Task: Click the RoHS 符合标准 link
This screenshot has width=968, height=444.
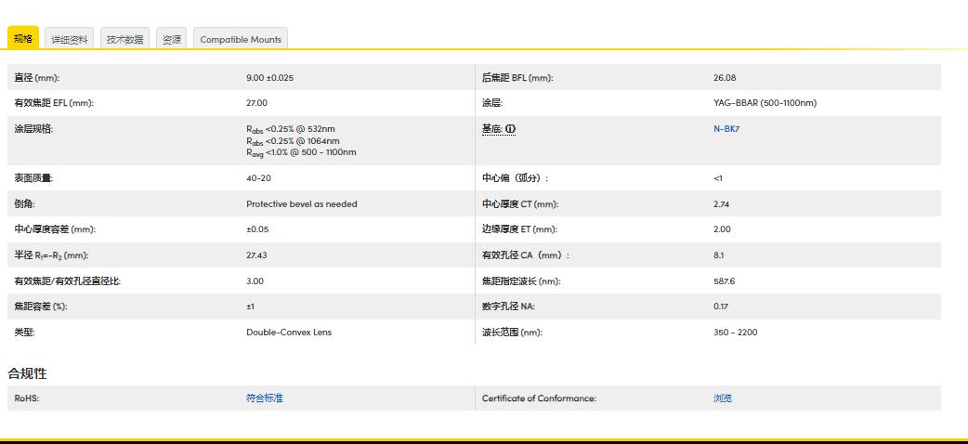Action: (x=264, y=398)
